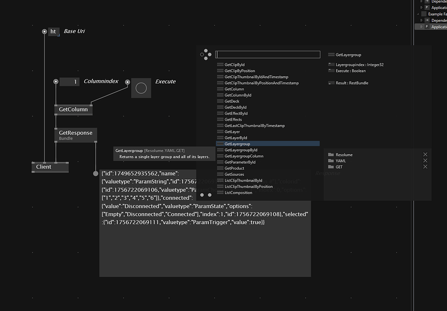Click the Resolume folder icon in filter list
Screen dimensions: 447x311
(331, 155)
